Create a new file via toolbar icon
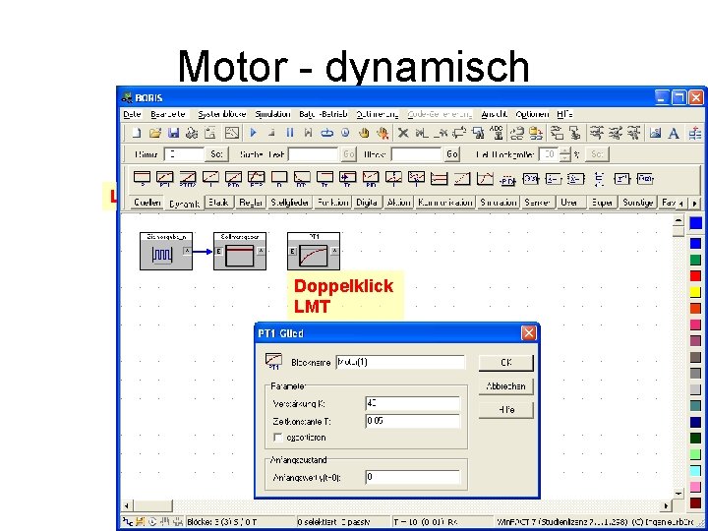This screenshot has height=531, width=708. [x=137, y=133]
